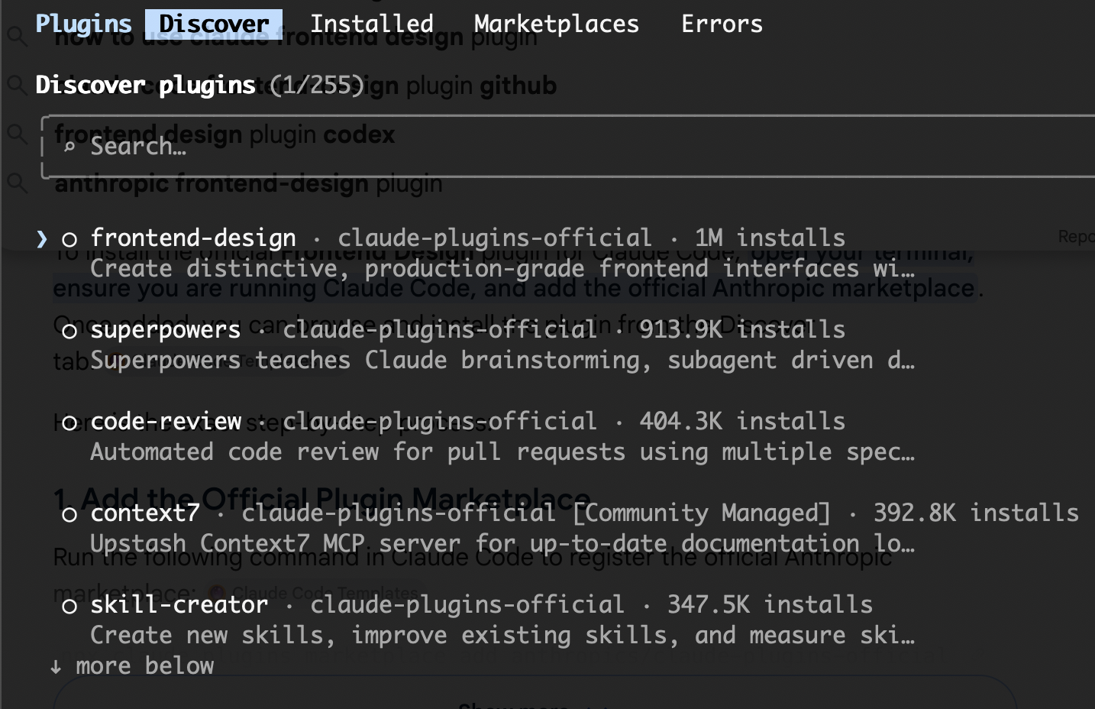Select the frontend-design plugin name

(x=193, y=238)
